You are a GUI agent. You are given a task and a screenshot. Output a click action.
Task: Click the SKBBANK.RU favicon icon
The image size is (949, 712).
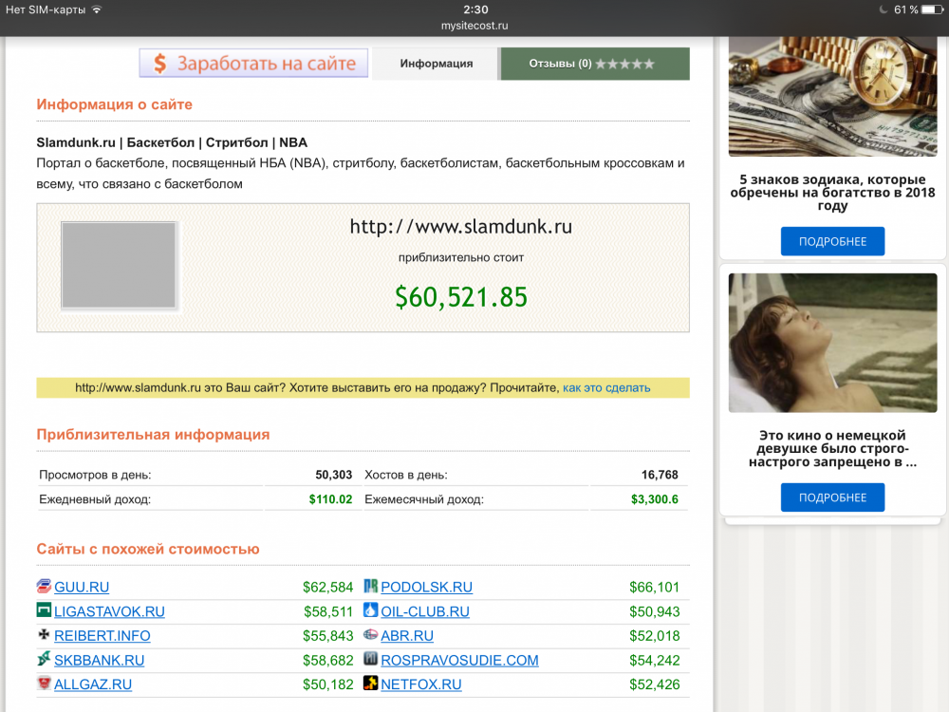coord(44,659)
